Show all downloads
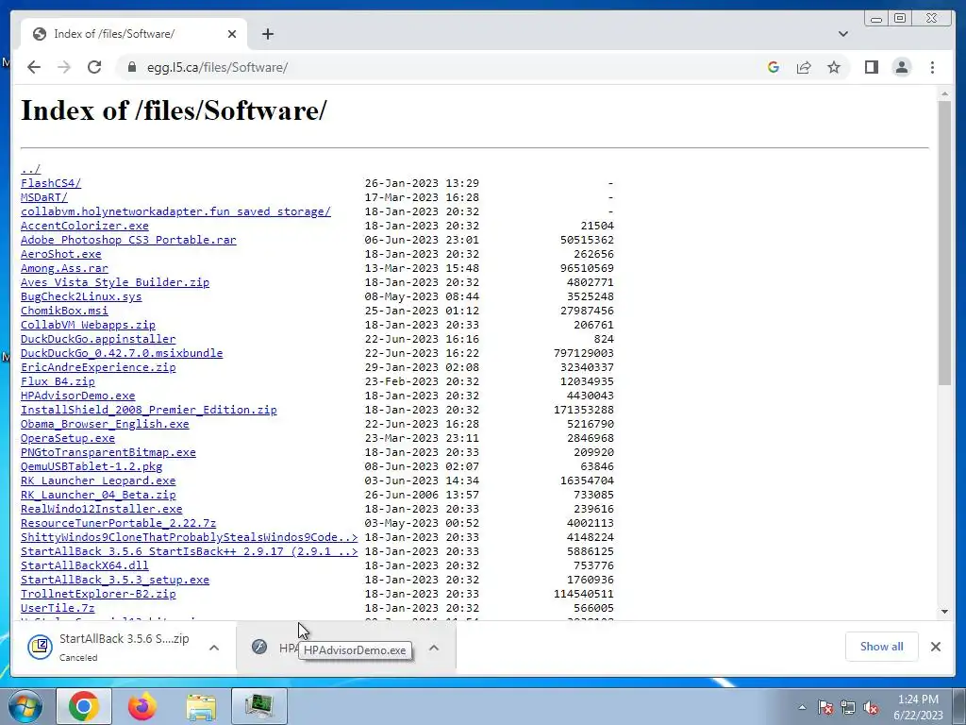This screenshot has width=966, height=725. [882, 647]
